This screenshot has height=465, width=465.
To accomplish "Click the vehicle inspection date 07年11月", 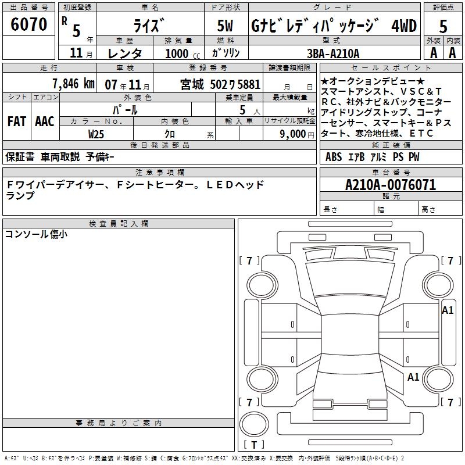I will [127, 85].
